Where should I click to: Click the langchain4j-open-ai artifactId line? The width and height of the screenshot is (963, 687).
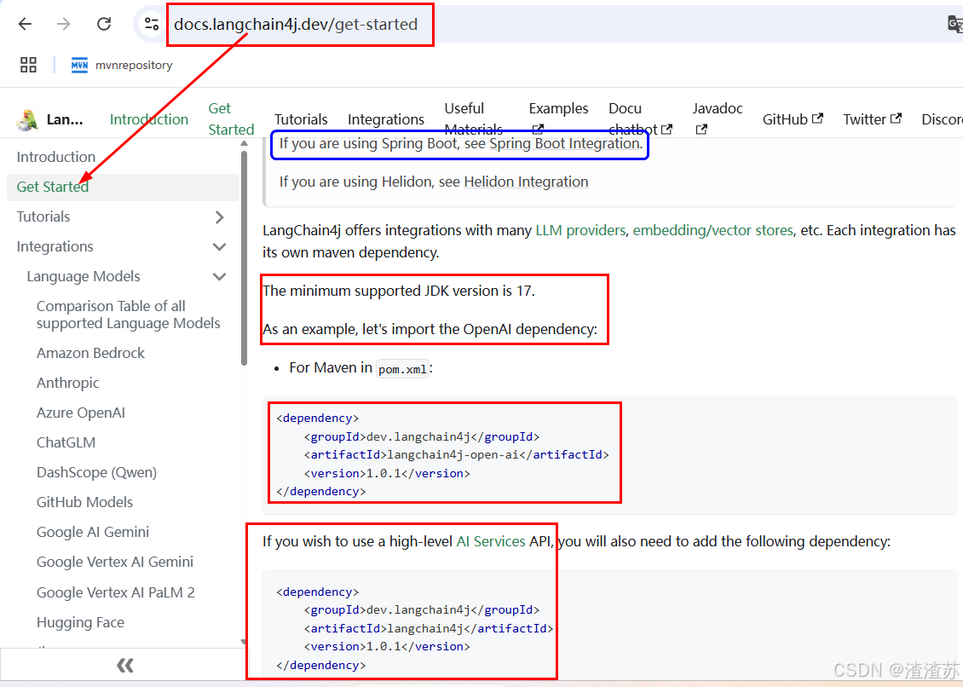point(456,454)
